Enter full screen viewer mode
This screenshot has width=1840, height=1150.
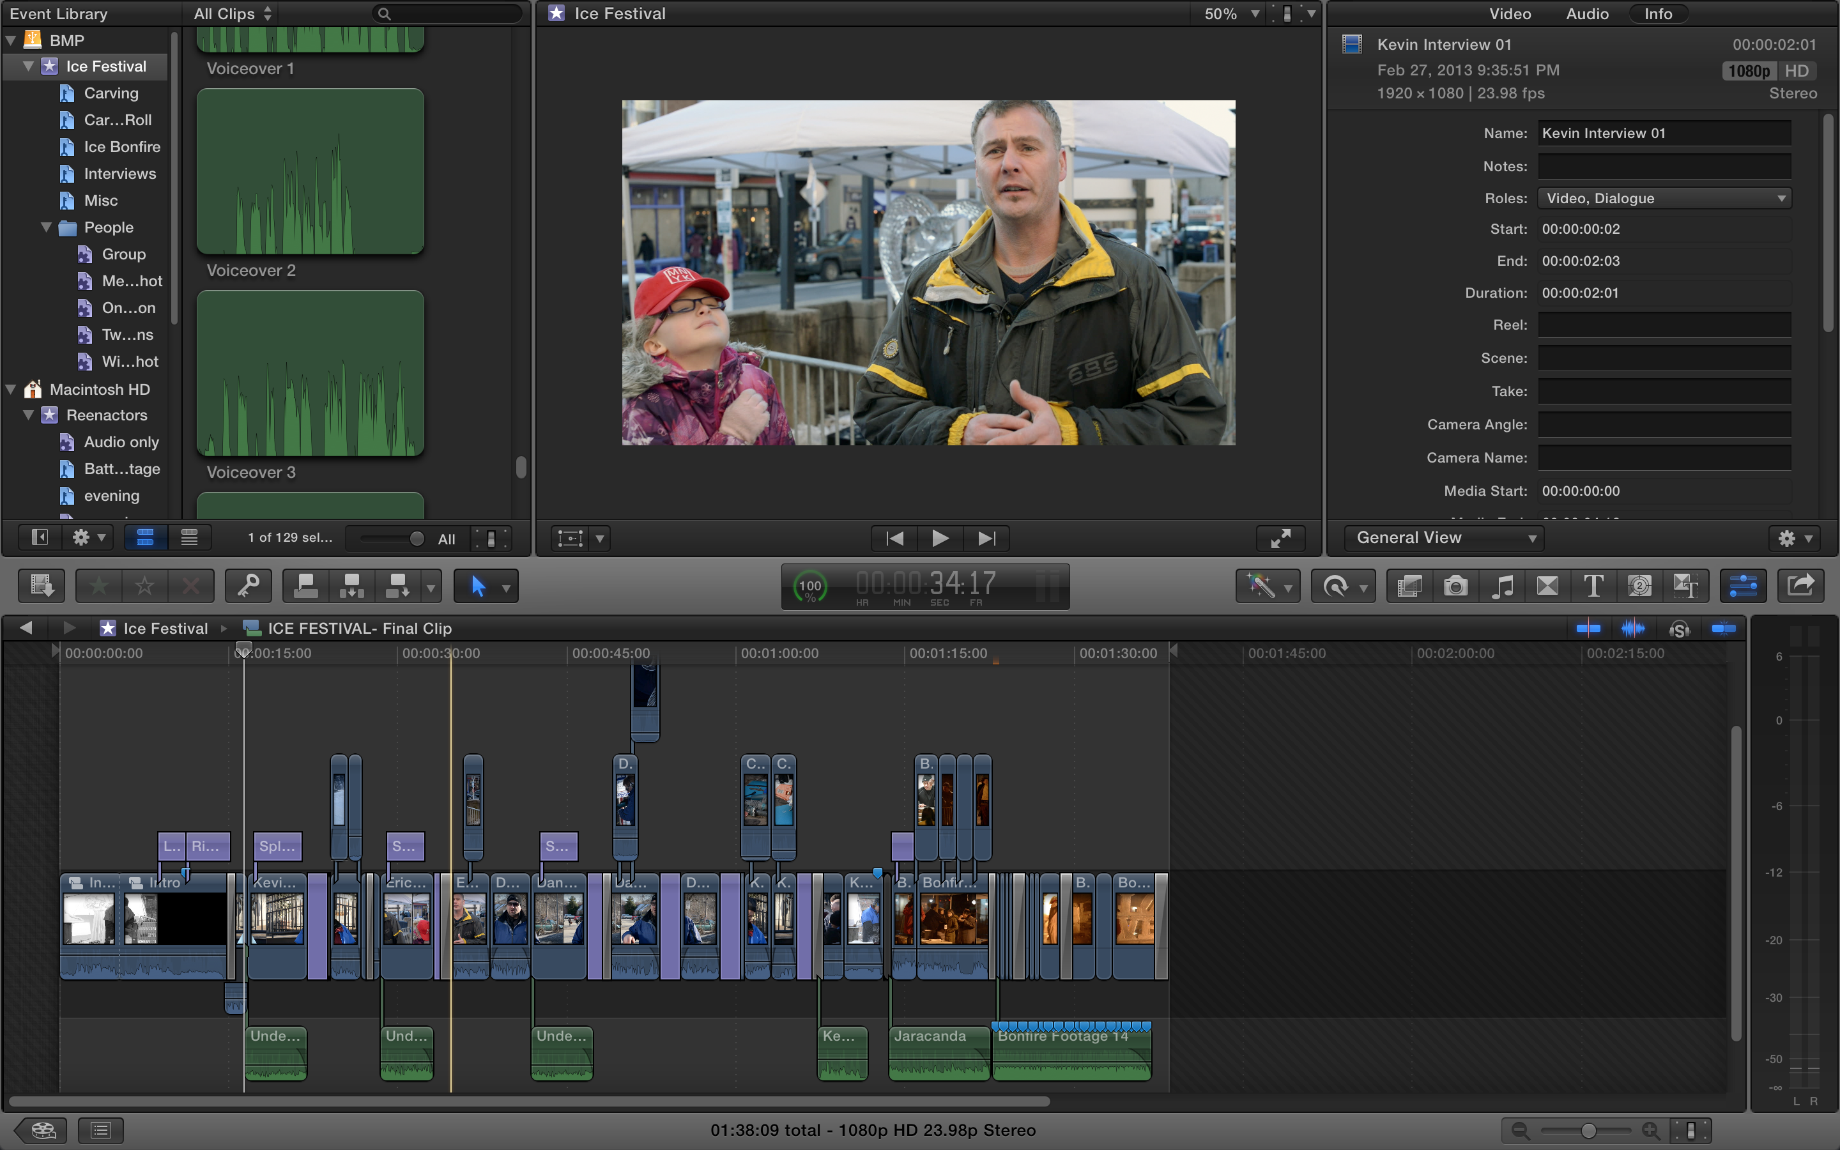click(x=1280, y=539)
